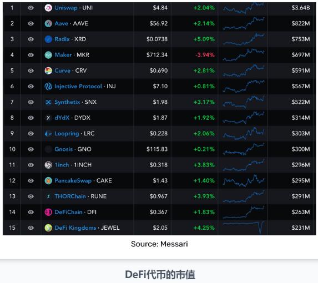Open the 1inch asset link

(62, 165)
